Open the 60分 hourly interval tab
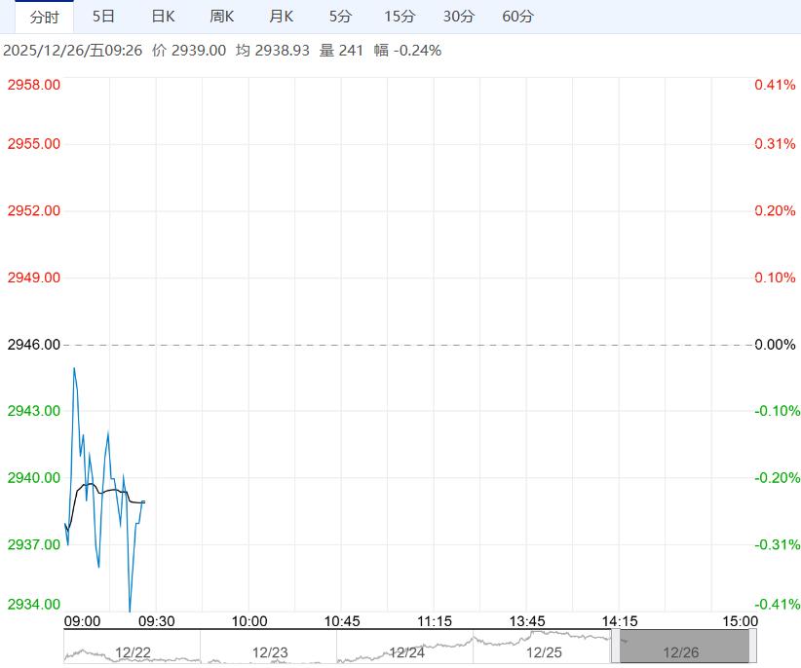The height and width of the screenshot is (668, 801). 518,17
